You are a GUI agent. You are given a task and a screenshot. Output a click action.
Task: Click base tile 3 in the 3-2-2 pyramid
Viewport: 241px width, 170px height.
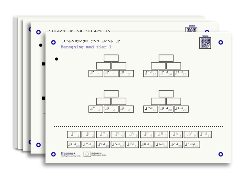tap(96, 109)
